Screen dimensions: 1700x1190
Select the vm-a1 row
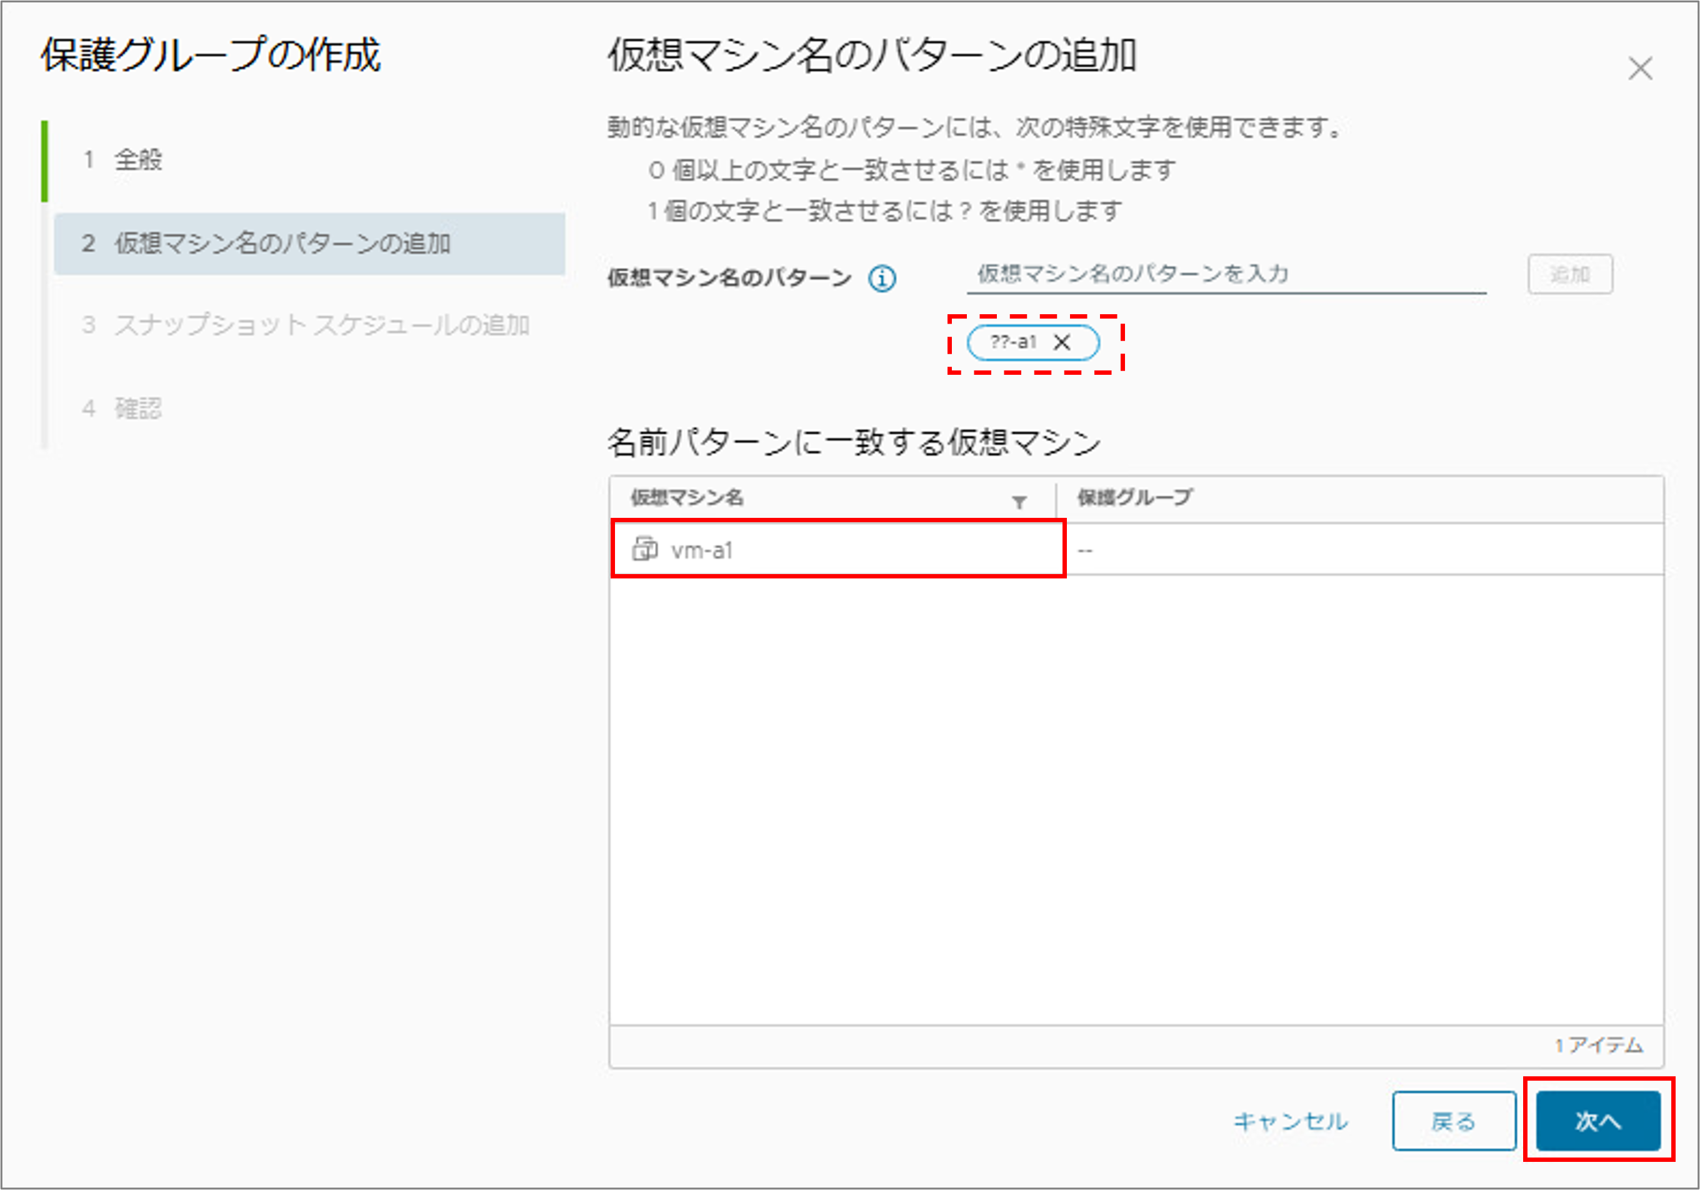1136,549
